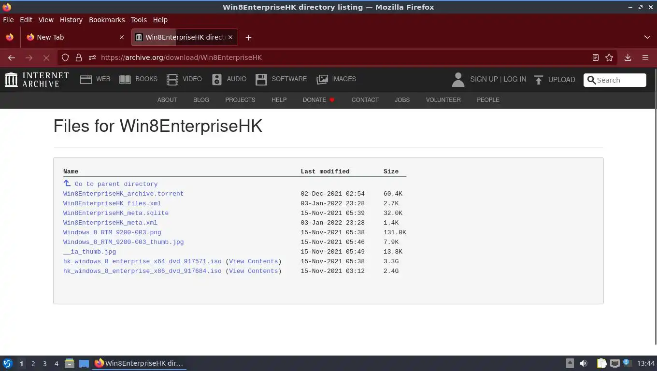This screenshot has width=657, height=371.
Task: Open __ia_thumb.jpg file
Action: click(89, 252)
